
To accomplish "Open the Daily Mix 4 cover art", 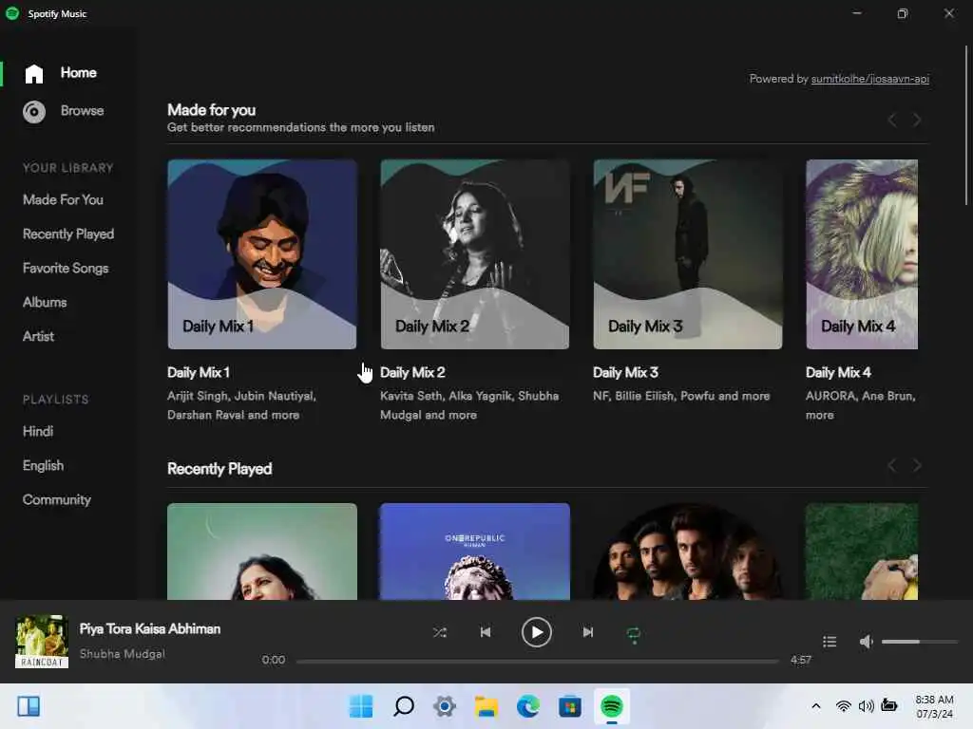I will pyautogui.click(x=862, y=254).
